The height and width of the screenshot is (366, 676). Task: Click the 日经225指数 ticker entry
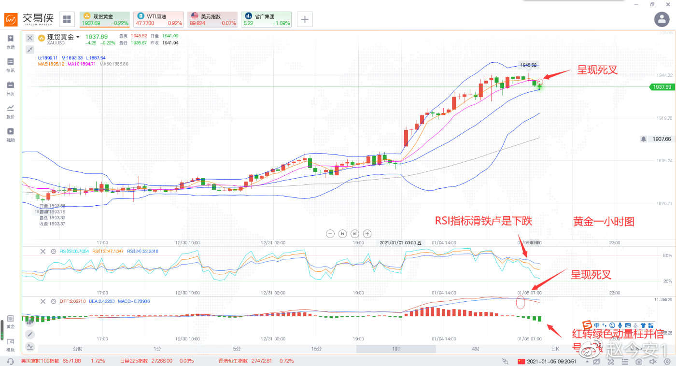[x=157, y=361]
